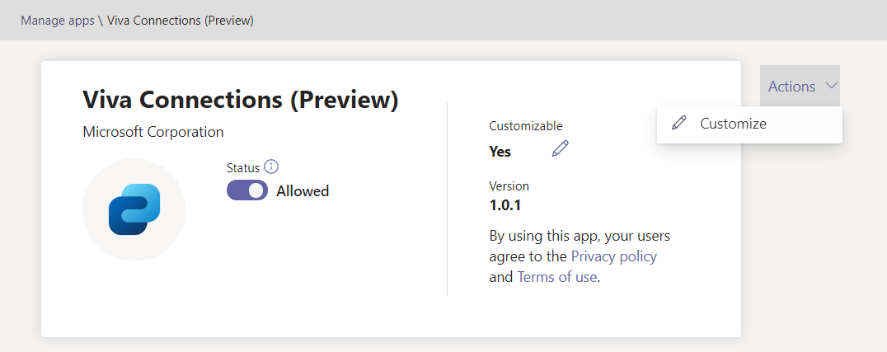The height and width of the screenshot is (352, 887).
Task: Click the Viva Connections (Preview) heading
Action: coord(241,100)
